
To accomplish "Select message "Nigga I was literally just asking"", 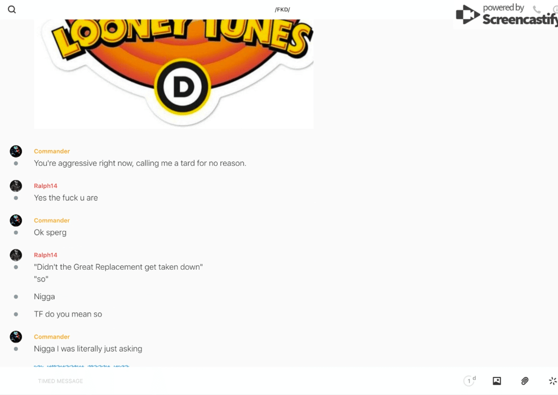I will coord(88,349).
